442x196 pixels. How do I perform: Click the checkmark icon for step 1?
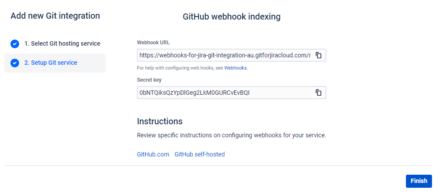pos(15,44)
